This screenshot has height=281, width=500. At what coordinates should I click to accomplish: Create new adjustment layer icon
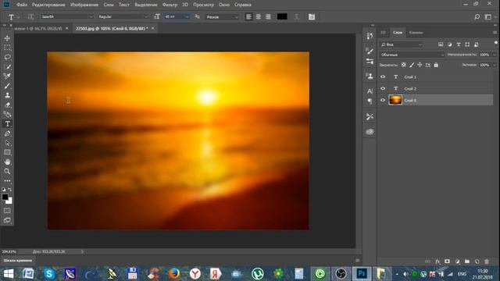tap(457, 261)
